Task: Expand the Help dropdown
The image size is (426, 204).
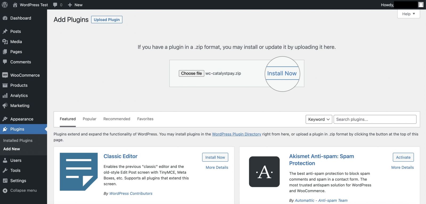Action: [408, 14]
